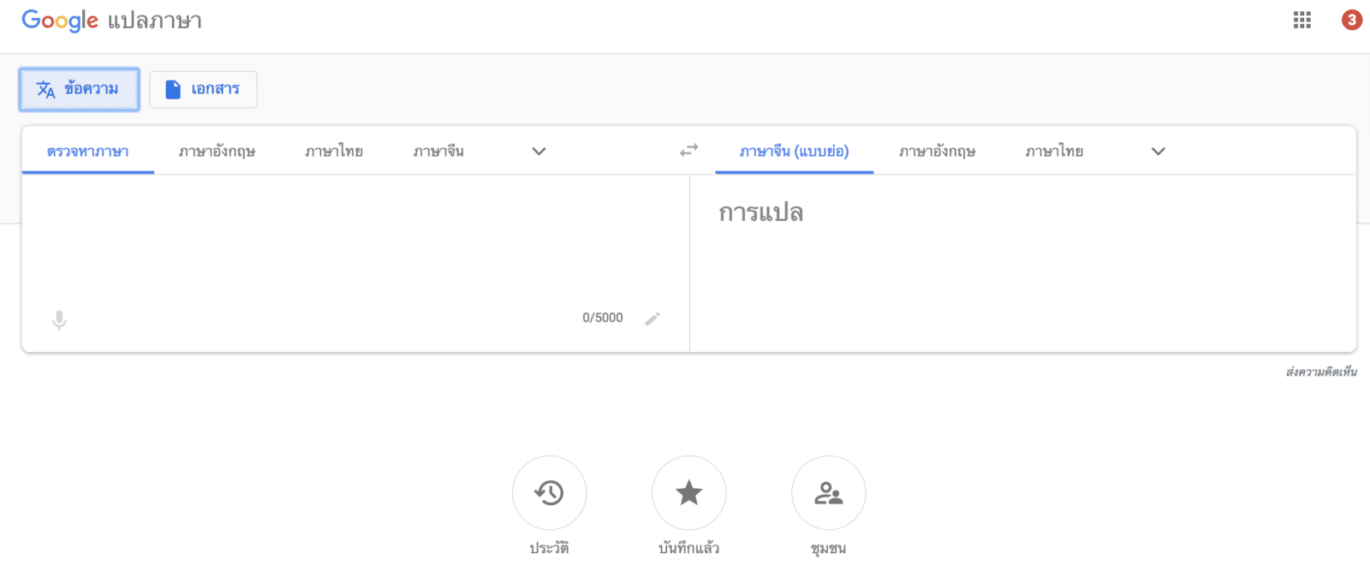The image size is (1370, 571).
Task: Click the Google logo
Action: point(60,21)
